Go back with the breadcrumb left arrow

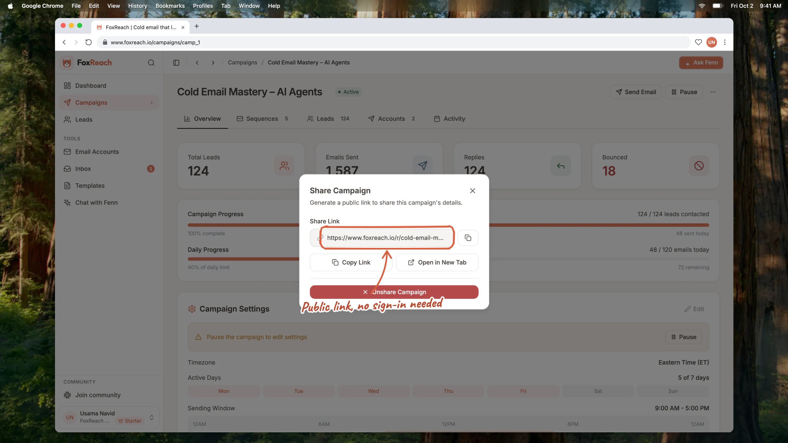[x=197, y=63]
